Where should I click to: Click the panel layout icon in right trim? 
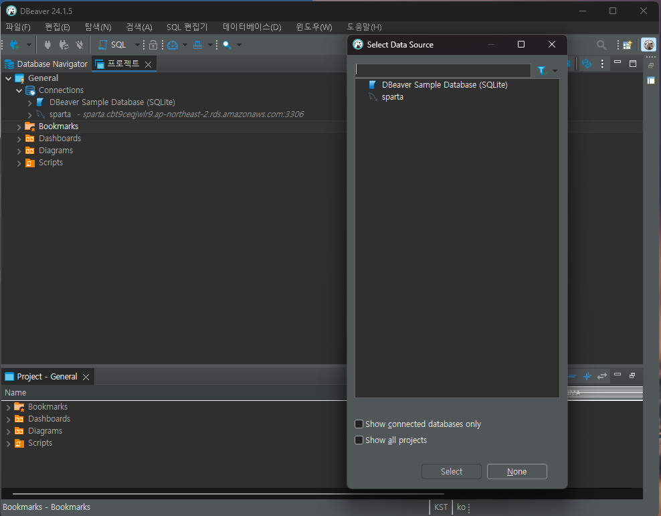[651, 80]
